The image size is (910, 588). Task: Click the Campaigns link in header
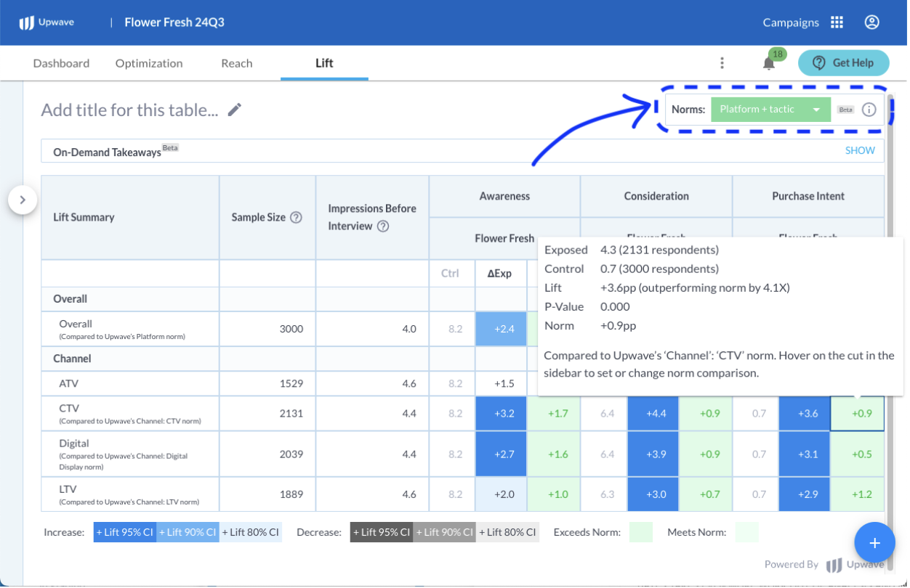pyautogui.click(x=791, y=23)
